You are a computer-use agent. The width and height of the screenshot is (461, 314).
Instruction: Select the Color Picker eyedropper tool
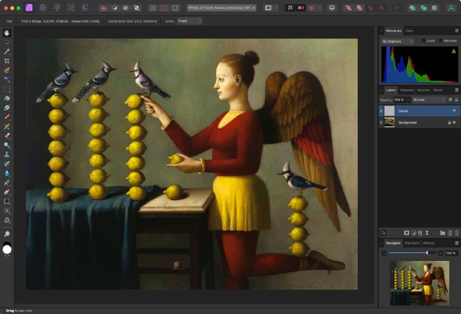[7, 51]
